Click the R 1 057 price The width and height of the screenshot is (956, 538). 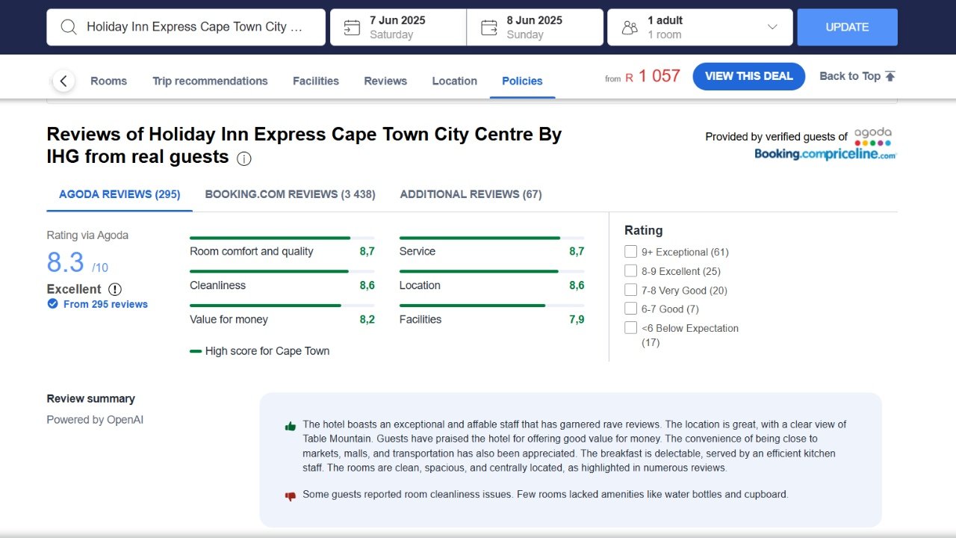[x=653, y=76]
